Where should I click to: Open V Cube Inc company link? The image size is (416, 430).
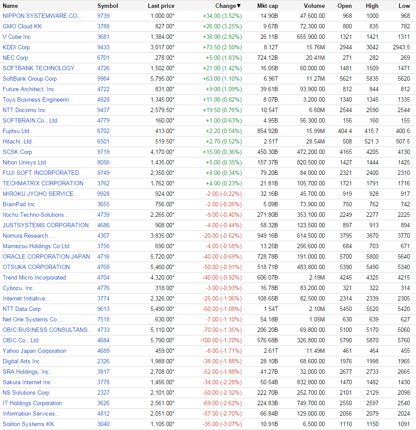point(17,37)
